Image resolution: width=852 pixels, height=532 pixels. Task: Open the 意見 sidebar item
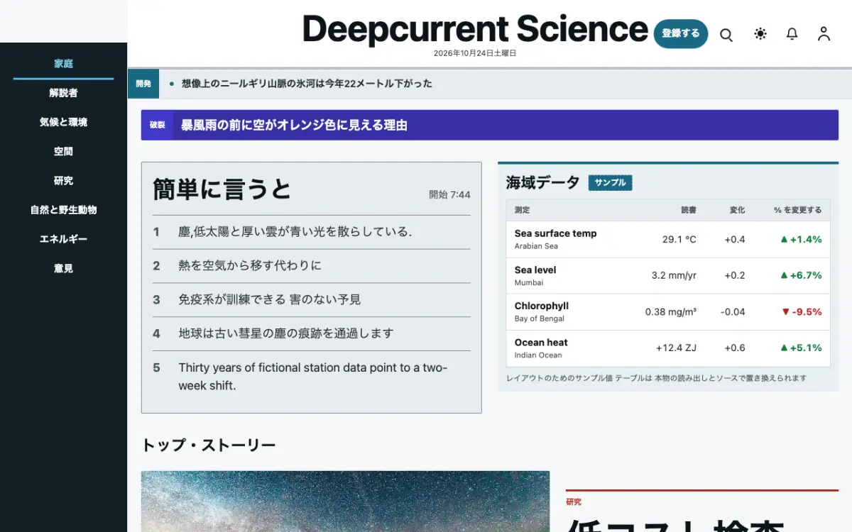point(63,269)
